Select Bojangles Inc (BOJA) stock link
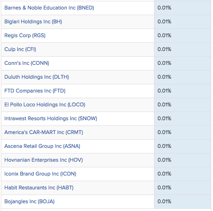The width and height of the screenshot is (213, 211). pyautogui.click(x=29, y=201)
